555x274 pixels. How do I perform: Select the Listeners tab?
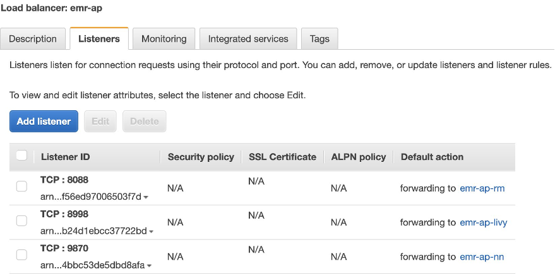[x=99, y=38]
